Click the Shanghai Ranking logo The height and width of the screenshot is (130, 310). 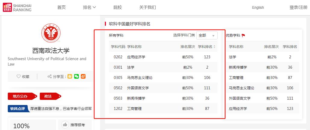click(17, 7)
